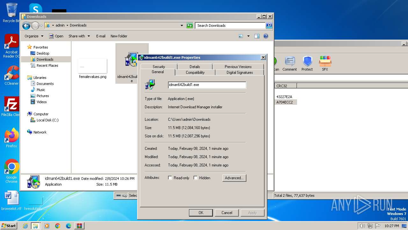
Task: Select CRC value A704ECC2 in WinRAR
Action: 285,102
